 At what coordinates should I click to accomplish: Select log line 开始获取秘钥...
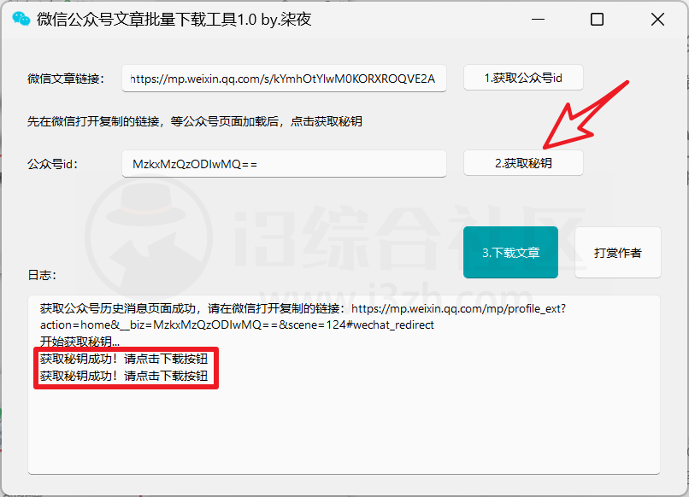point(79,342)
